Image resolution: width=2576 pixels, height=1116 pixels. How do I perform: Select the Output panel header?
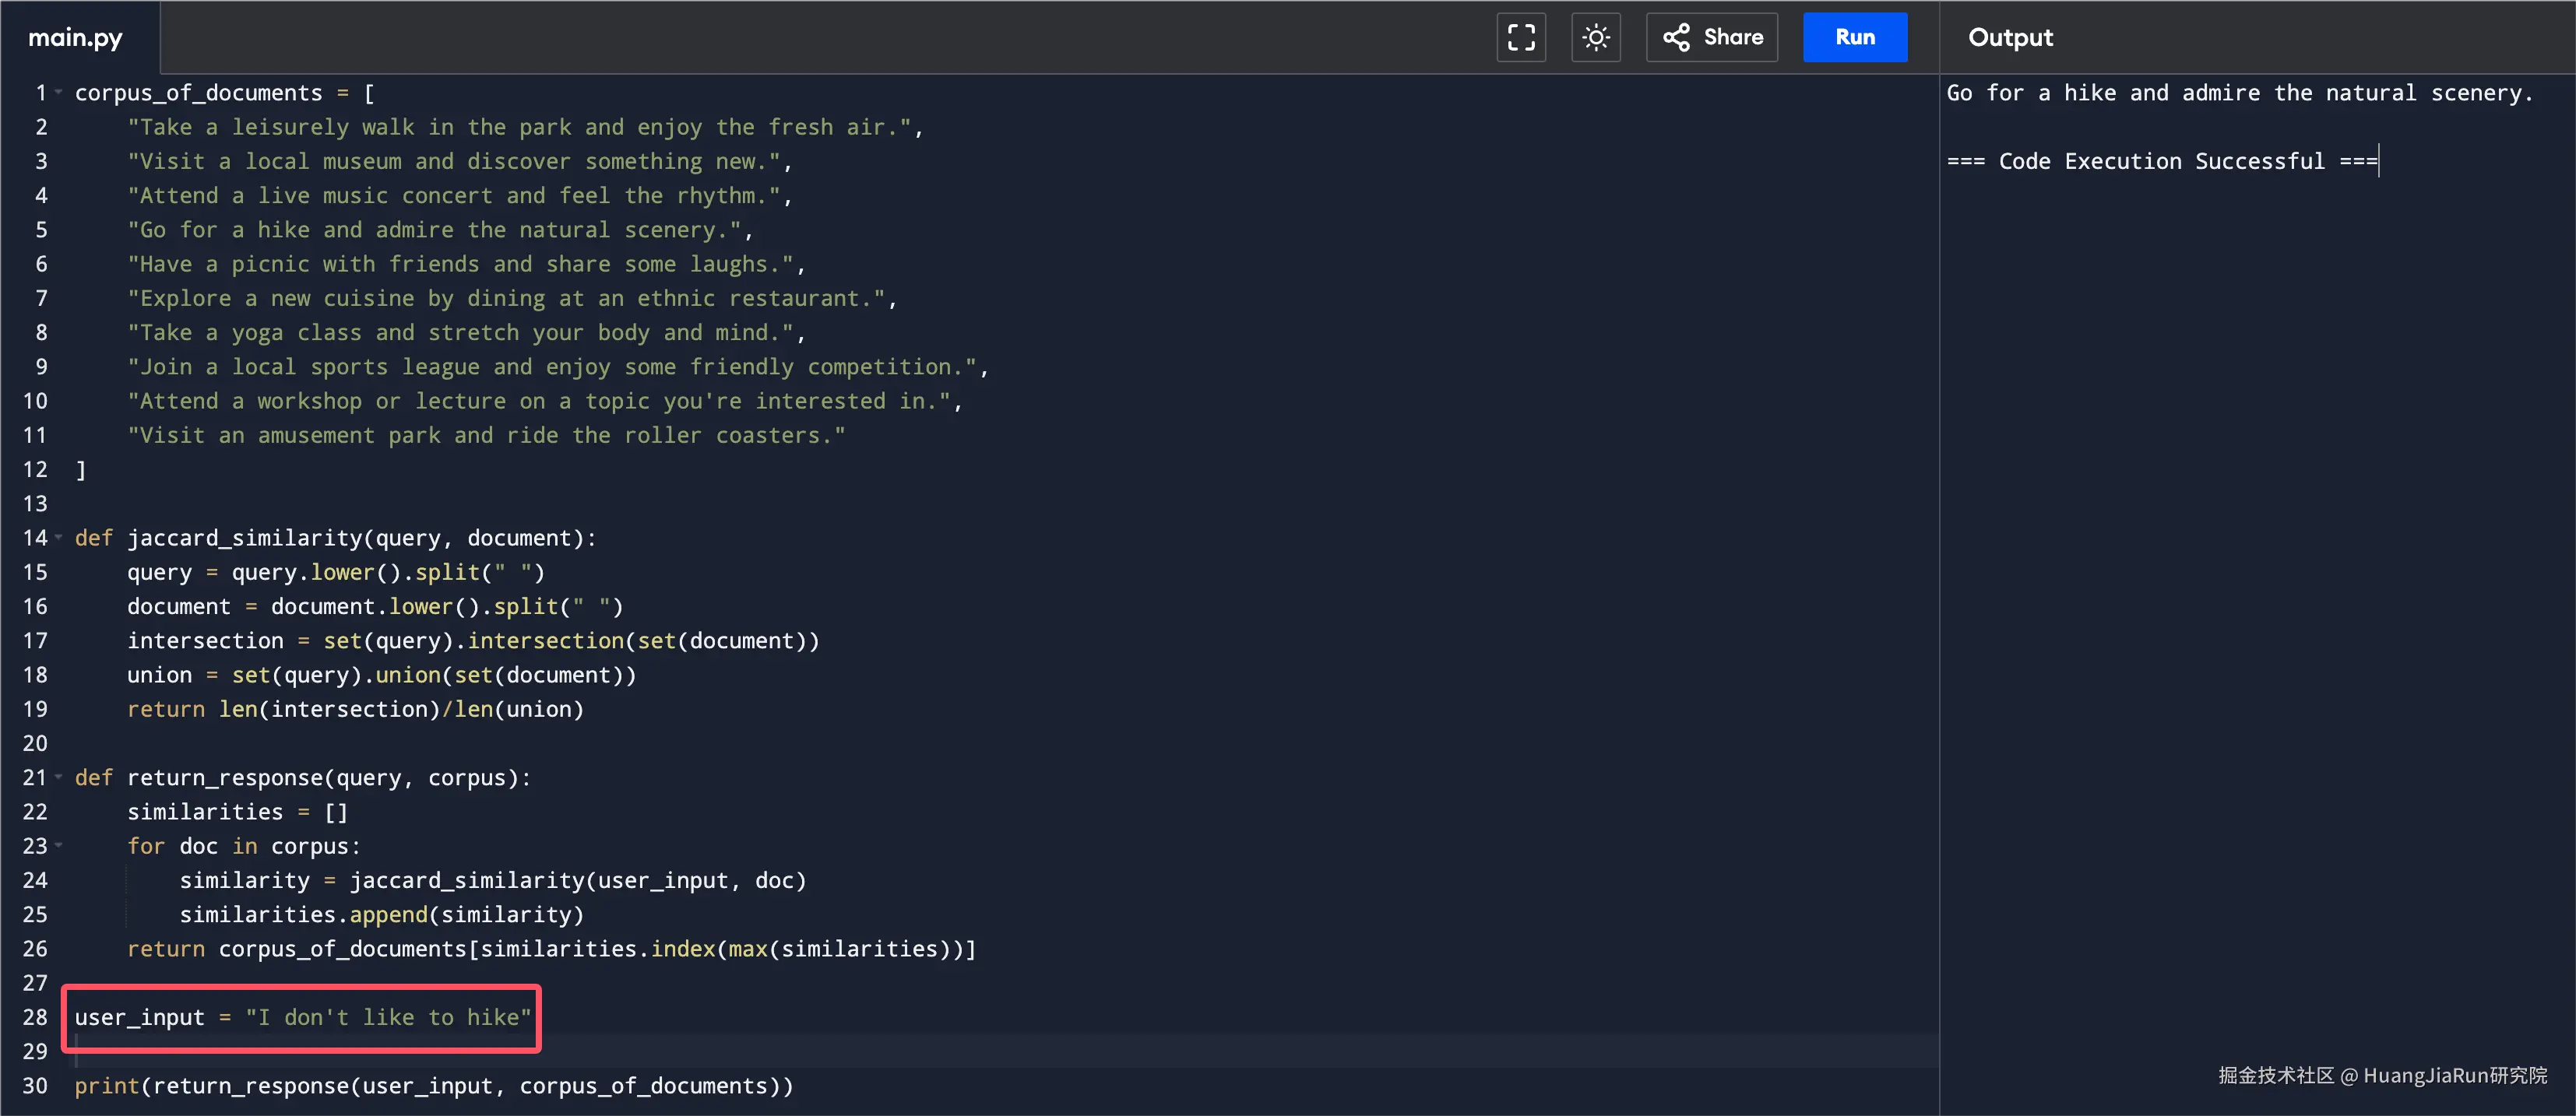point(2009,37)
